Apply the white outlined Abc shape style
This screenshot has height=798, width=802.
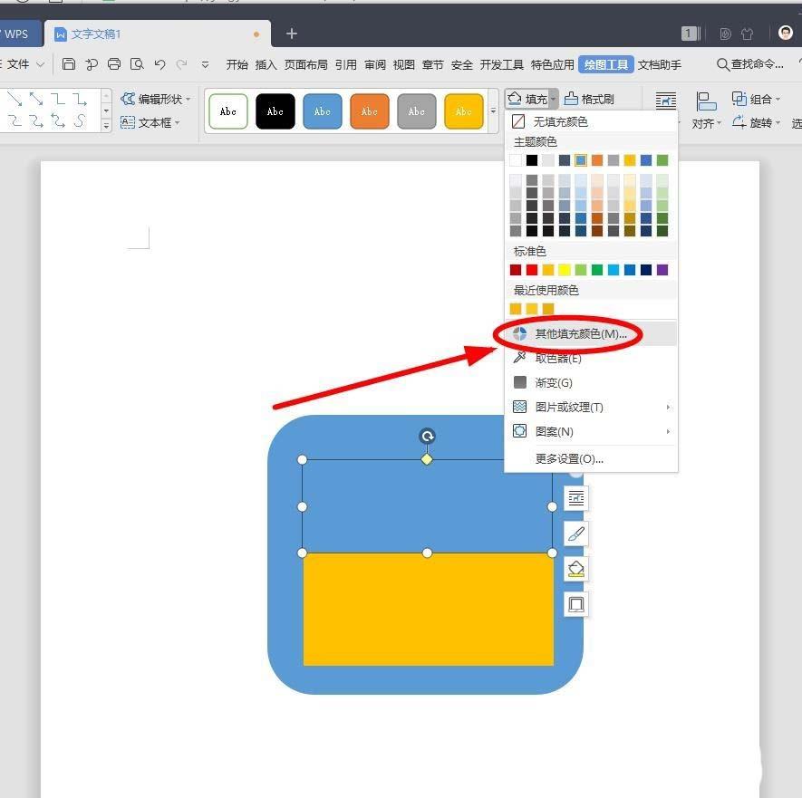point(228,111)
